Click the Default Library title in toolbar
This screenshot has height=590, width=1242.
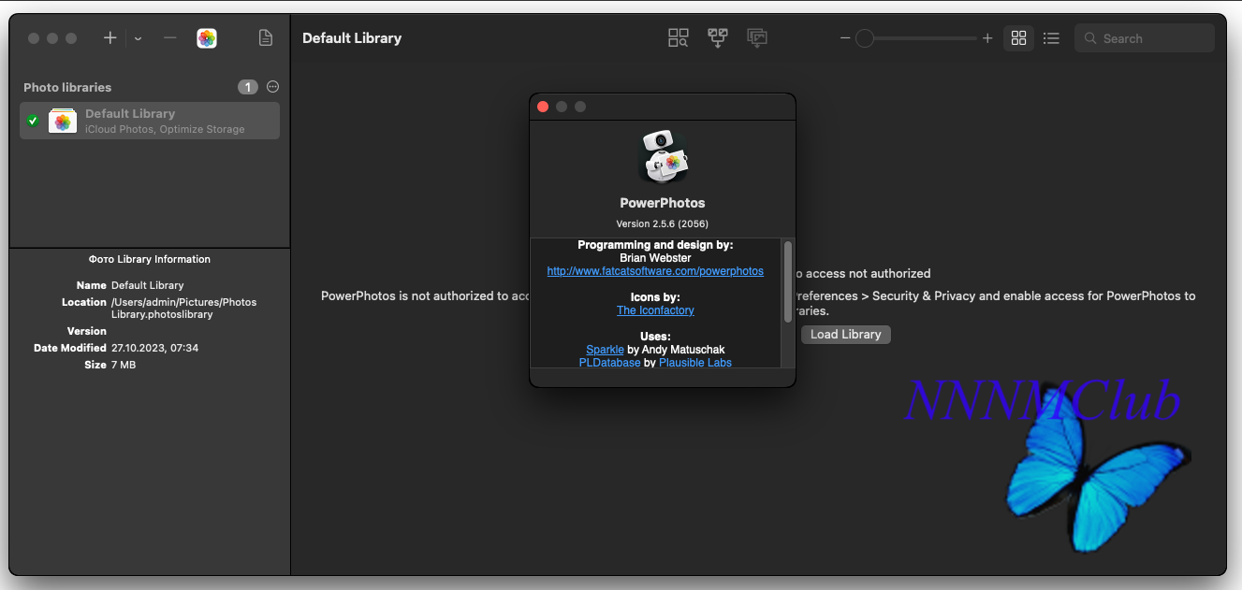pos(352,38)
